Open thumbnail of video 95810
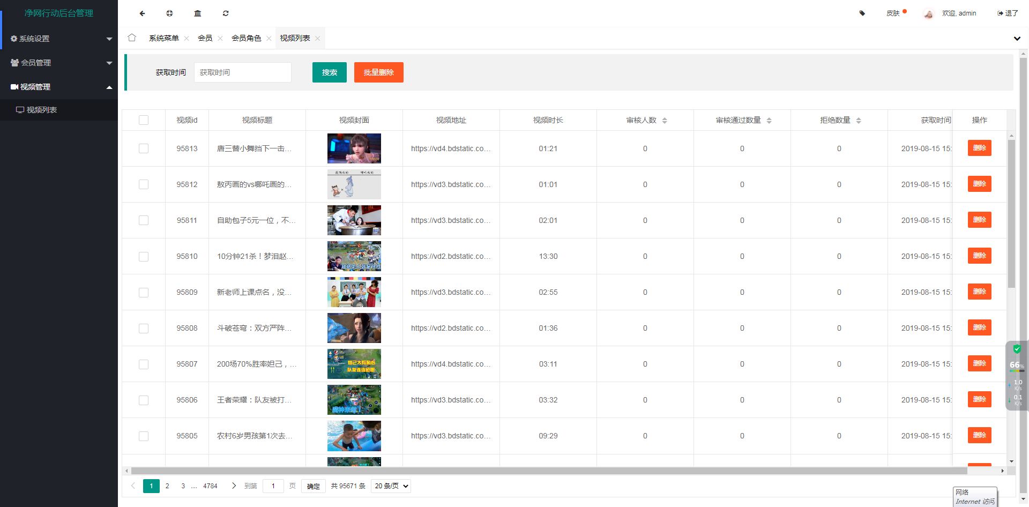Image resolution: width=1029 pixels, height=507 pixels. (354, 256)
